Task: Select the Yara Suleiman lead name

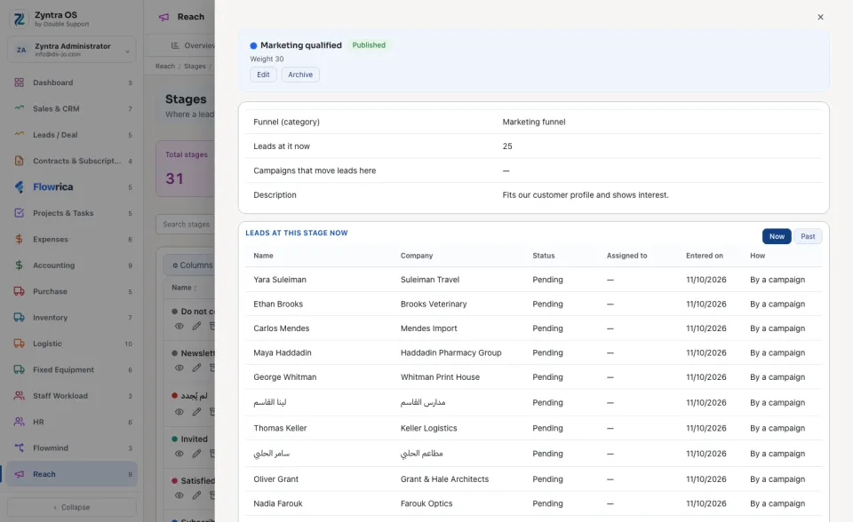Action: point(280,280)
